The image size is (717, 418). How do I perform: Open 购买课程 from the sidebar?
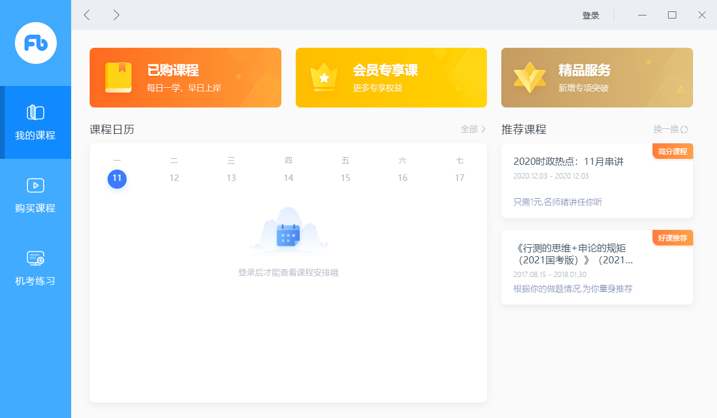coord(35,197)
